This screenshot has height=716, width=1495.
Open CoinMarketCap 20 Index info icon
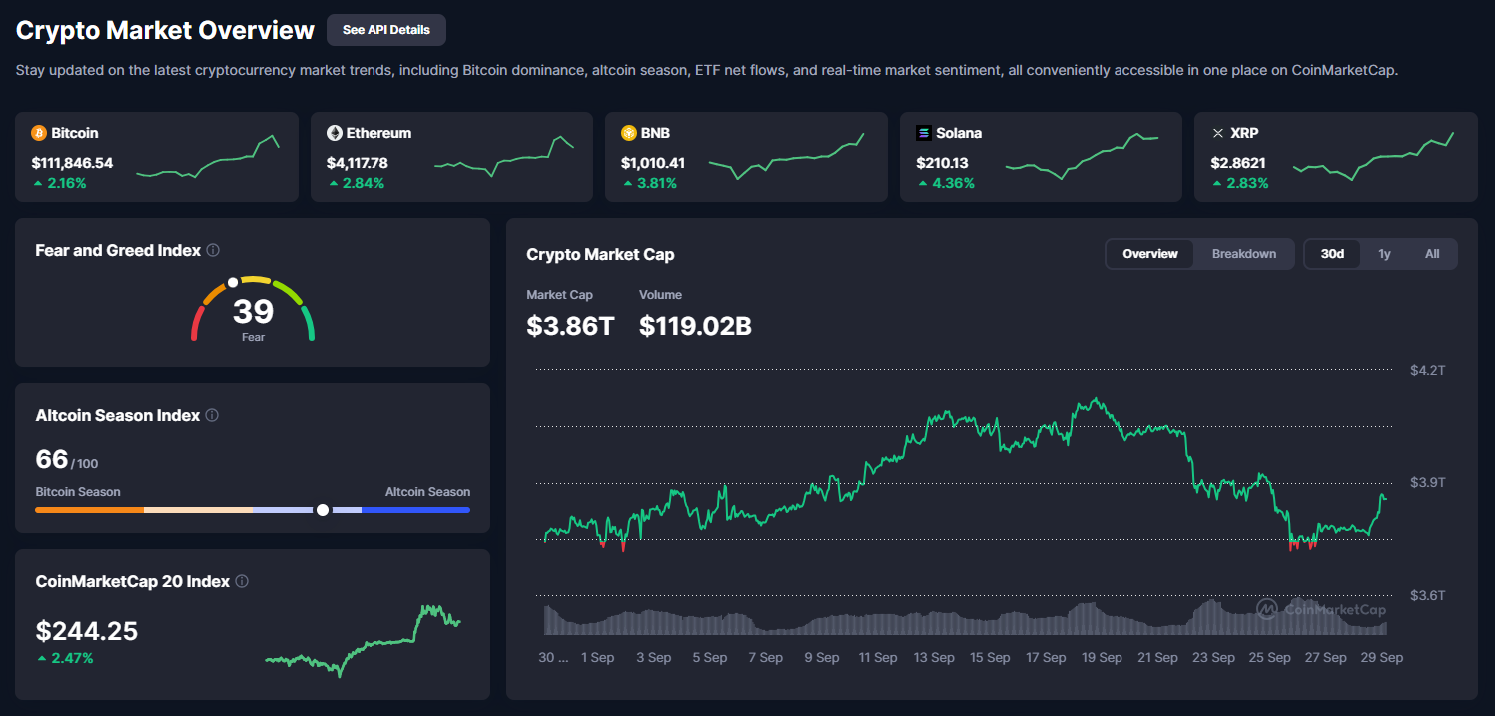point(242,581)
